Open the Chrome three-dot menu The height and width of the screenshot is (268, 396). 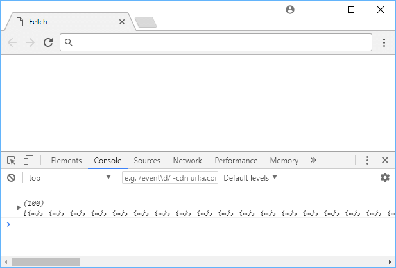[x=384, y=42]
